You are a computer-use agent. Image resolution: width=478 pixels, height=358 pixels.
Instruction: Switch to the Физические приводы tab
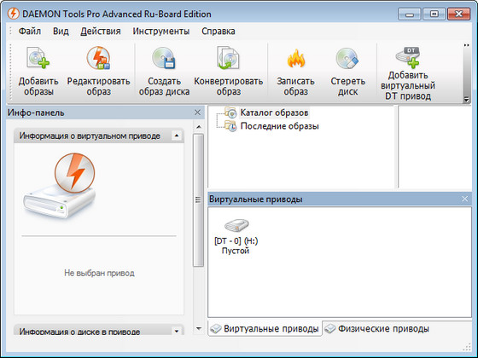(x=376, y=328)
